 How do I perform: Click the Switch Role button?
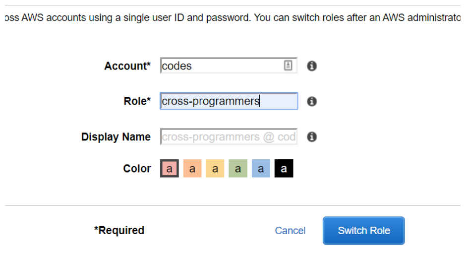[364, 231]
